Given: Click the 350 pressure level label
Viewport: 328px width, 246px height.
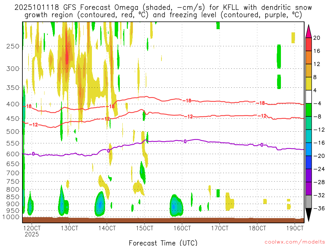Looking at the screenshot, I should (x=13, y=88).
